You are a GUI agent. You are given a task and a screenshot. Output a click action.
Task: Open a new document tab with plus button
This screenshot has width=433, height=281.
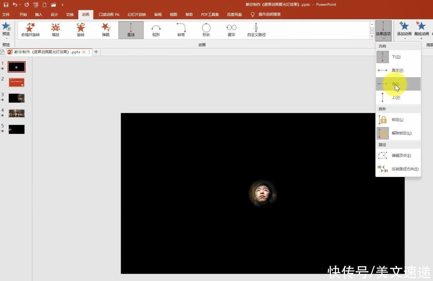(x=96, y=52)
